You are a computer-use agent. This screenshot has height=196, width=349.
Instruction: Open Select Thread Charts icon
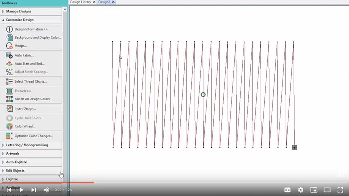[9, 81]
